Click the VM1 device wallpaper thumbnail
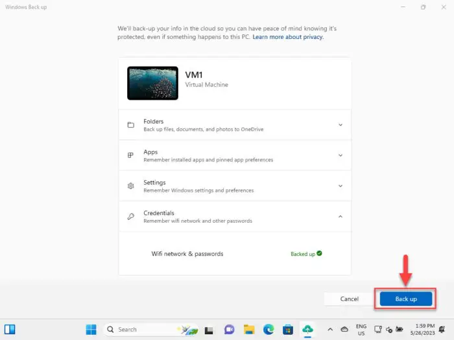The width and height of the screenshot is (454, 340). [152, 84]
